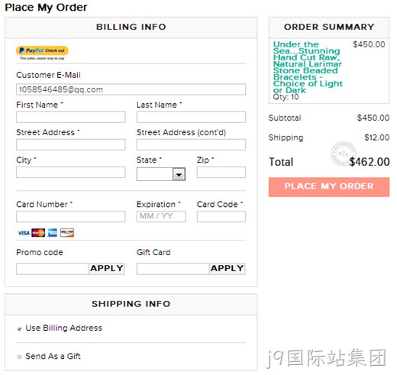The image size is (397, 375).
Task: Open the Under the Sea bracelet product link
Action: coord(308,67)
